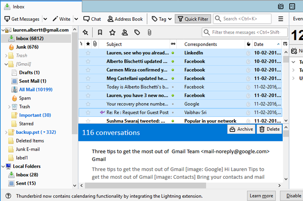Collapse the Local Folders account
This screenshot has width=303, height=201.
[3, 166]
